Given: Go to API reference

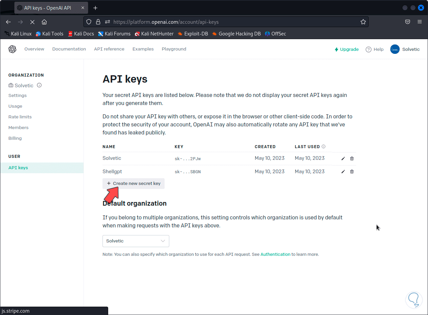Looking at the screenshot, I should click(109, 49).
